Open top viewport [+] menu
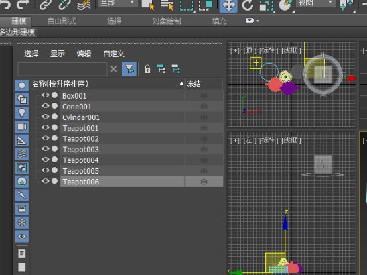 [x=235, y=50]
